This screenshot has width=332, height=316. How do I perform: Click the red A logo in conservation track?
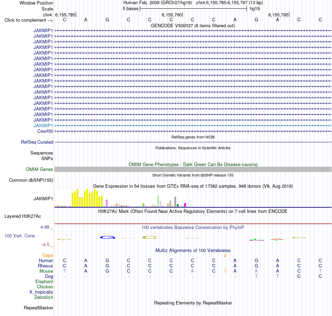(277, 239)
